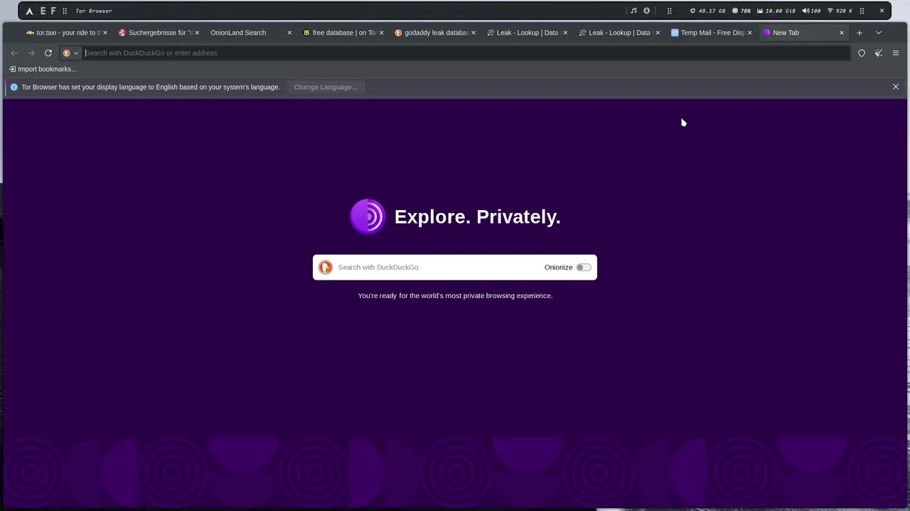910x511 pixels.
Task: Click the F item in top panel
Action: (53, 11)
